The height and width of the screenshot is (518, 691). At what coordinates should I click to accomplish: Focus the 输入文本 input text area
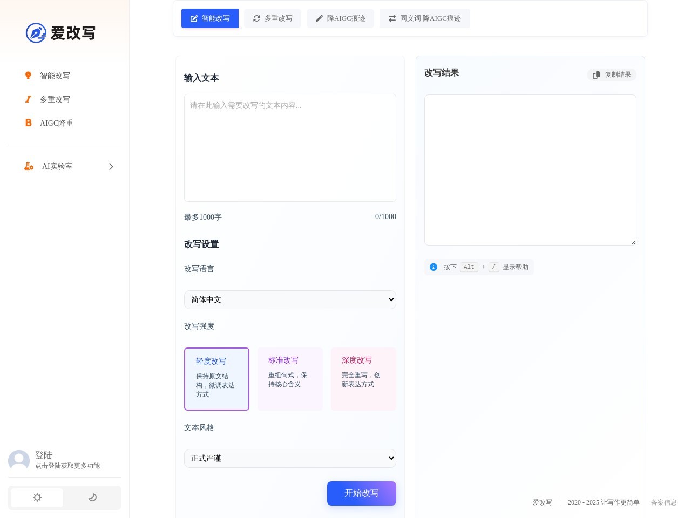click(290, 148)
